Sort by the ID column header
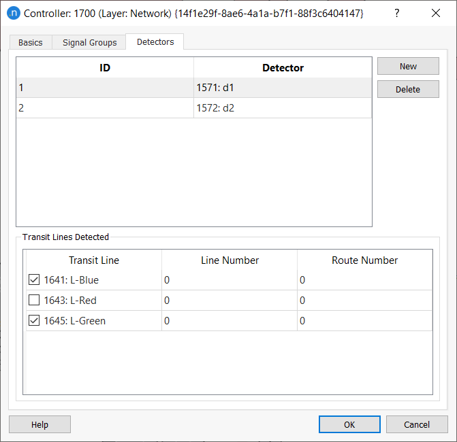 click(105, 67)
